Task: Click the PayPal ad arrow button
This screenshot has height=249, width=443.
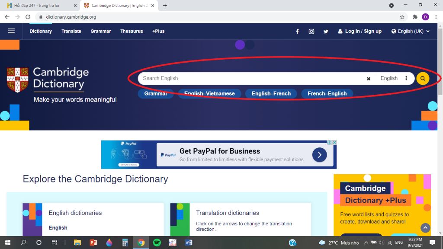Action: pos(319,155)
